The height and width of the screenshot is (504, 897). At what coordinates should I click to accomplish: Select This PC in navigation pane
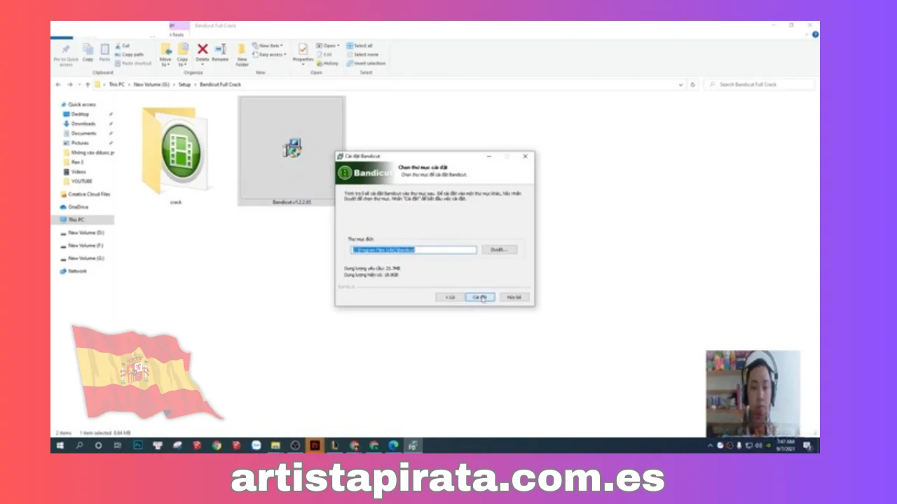pos(76,220)
